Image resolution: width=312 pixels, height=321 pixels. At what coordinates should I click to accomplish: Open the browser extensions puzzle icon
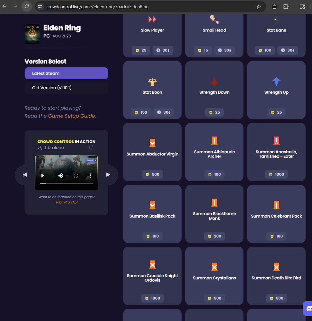click(x=286, y=6)
